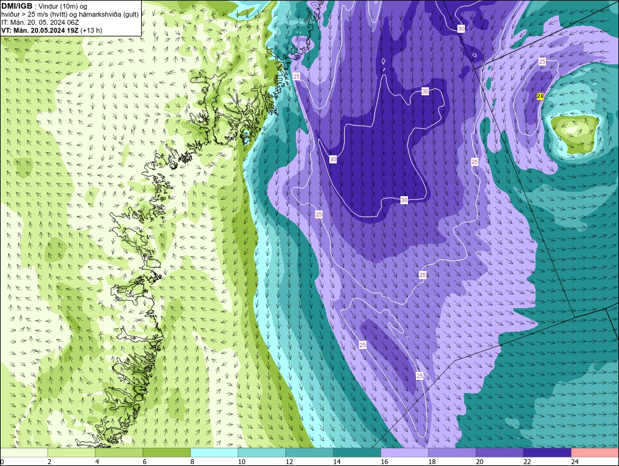
Task: Click the 10–12 m/s turquoise legend swatch
Action: click(x=262, y=452)
